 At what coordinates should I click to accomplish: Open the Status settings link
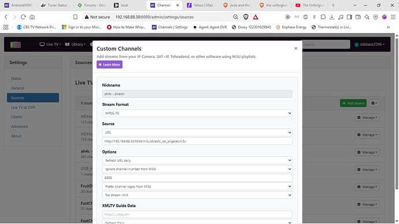click(16, 79)
